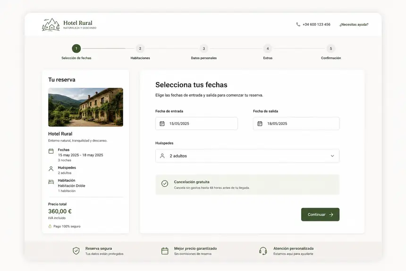Click the "Cancelación gratuita" heading

tap(192, 182)
